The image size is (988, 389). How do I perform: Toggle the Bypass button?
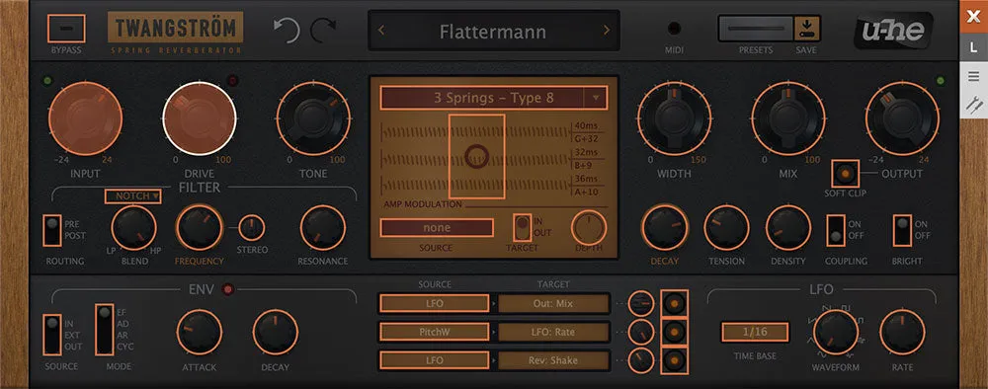[x=66, y=29]
